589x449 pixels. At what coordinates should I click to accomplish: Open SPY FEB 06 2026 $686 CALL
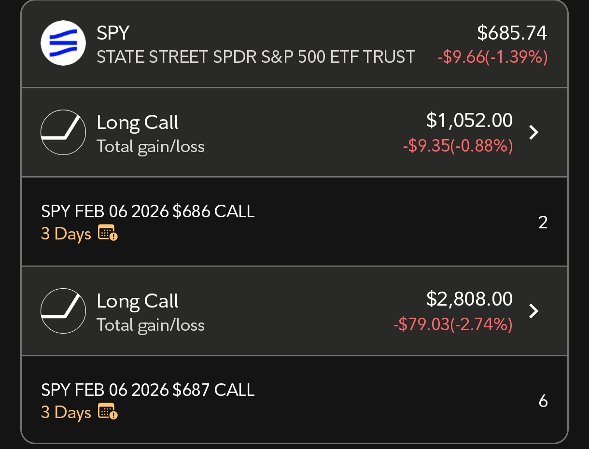148,211
